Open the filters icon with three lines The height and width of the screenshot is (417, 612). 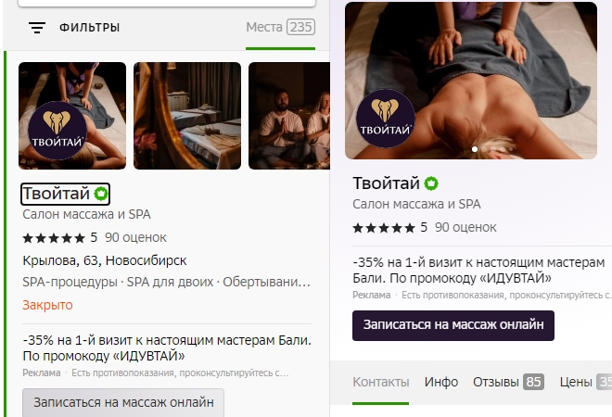coord(37,27)
